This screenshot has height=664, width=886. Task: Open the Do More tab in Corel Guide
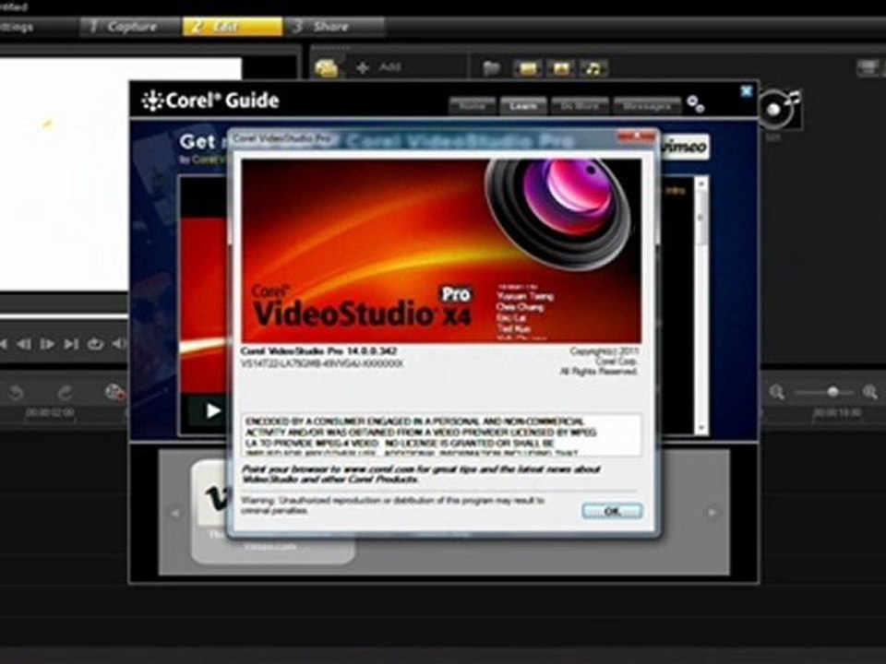(580, 105)
